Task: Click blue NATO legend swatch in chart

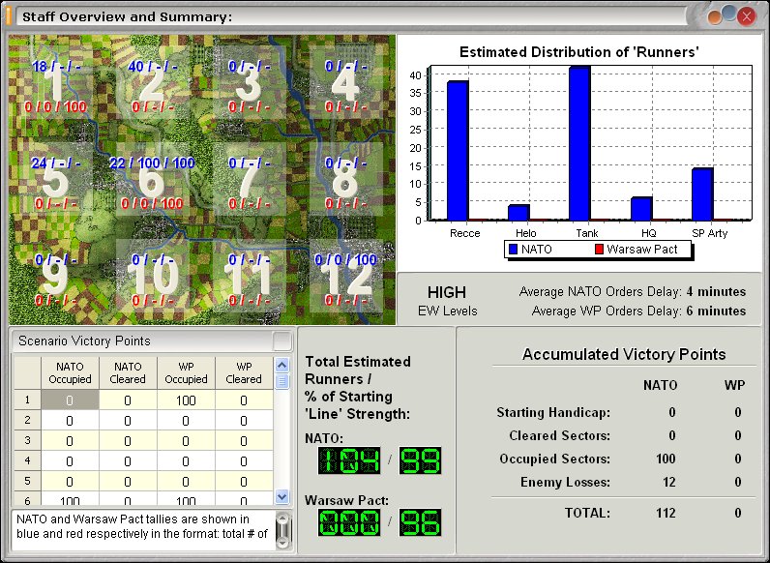Action: pyautogui.click(x=513, y=249)
